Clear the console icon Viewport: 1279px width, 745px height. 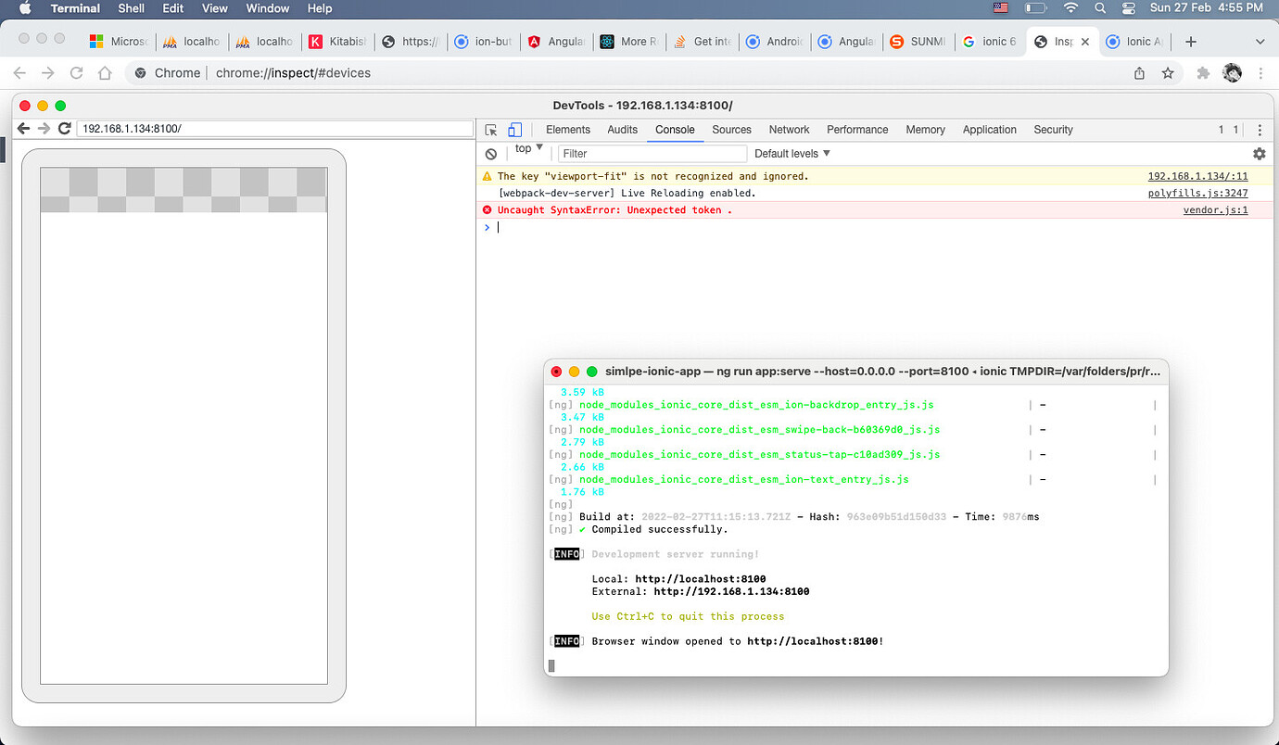pyautogui.click(x=491, y=154)
